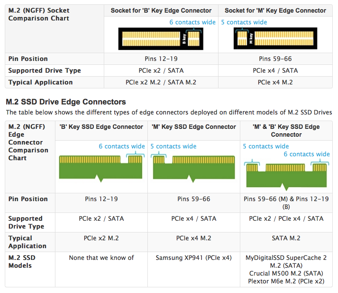Click '5 contacts wide' above 'M' & 'B' Key connector

pos(266,146)
